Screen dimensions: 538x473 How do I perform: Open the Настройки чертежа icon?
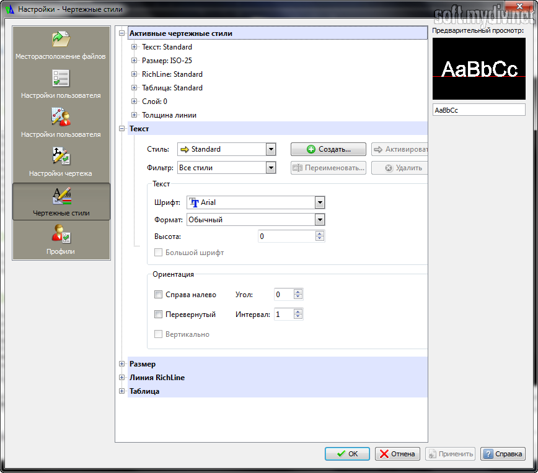61,156
